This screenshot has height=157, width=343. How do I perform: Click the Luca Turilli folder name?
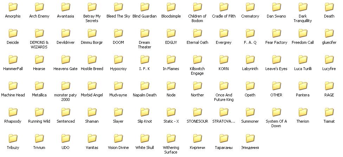pos(303,69)
